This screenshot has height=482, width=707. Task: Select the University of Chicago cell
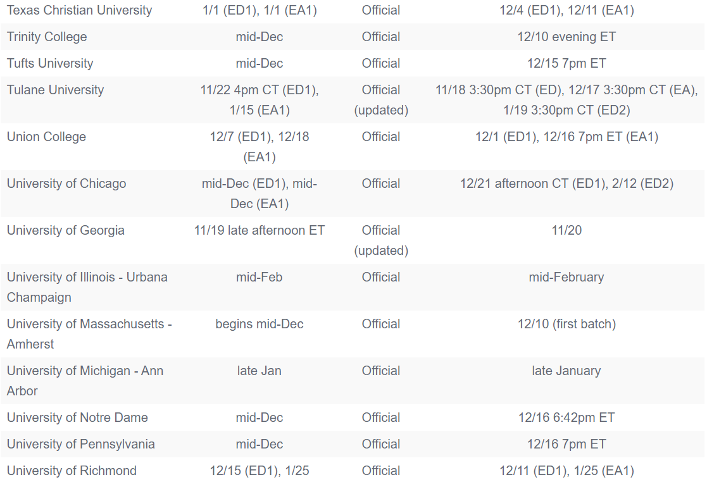coord(66,183)
